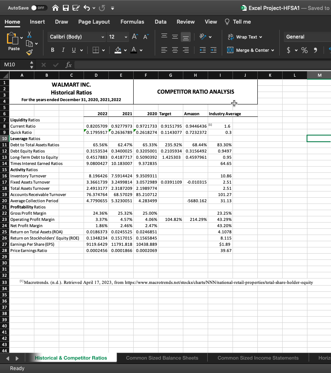
Task: Cut selection with scissors icon
Action: point(29,35)
